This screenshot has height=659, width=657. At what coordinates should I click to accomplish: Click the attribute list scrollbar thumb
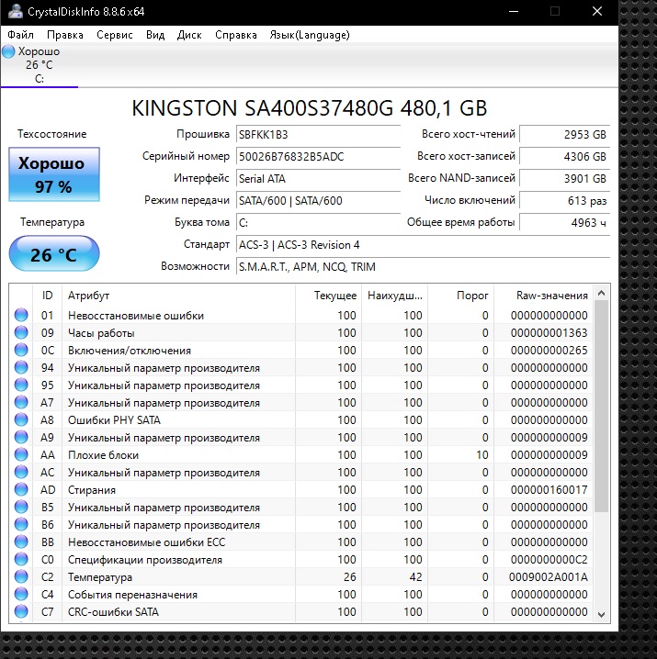[x=602, y=406]
